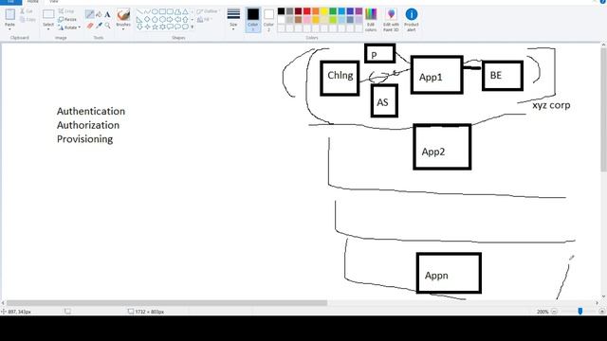Select the Text tool
The height and width of the screenshot is (341, 607).
[107, 15]
